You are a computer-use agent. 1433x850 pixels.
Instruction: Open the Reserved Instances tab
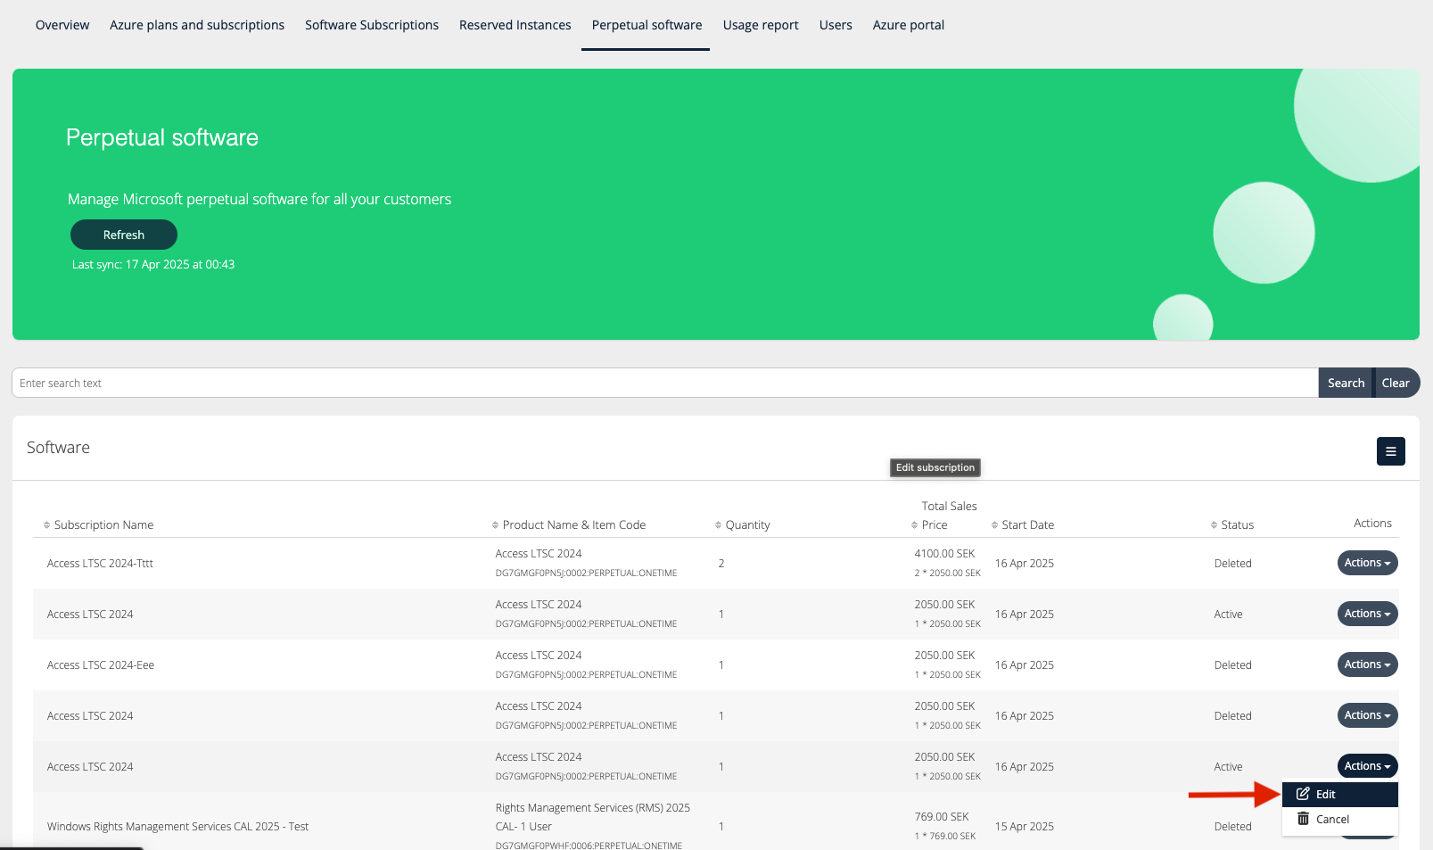pos(515,25)
